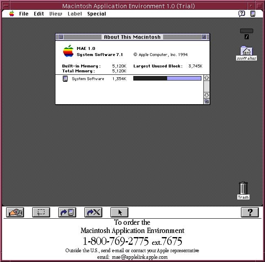Click the rainbow Apple logo in About window

(68, 51)
